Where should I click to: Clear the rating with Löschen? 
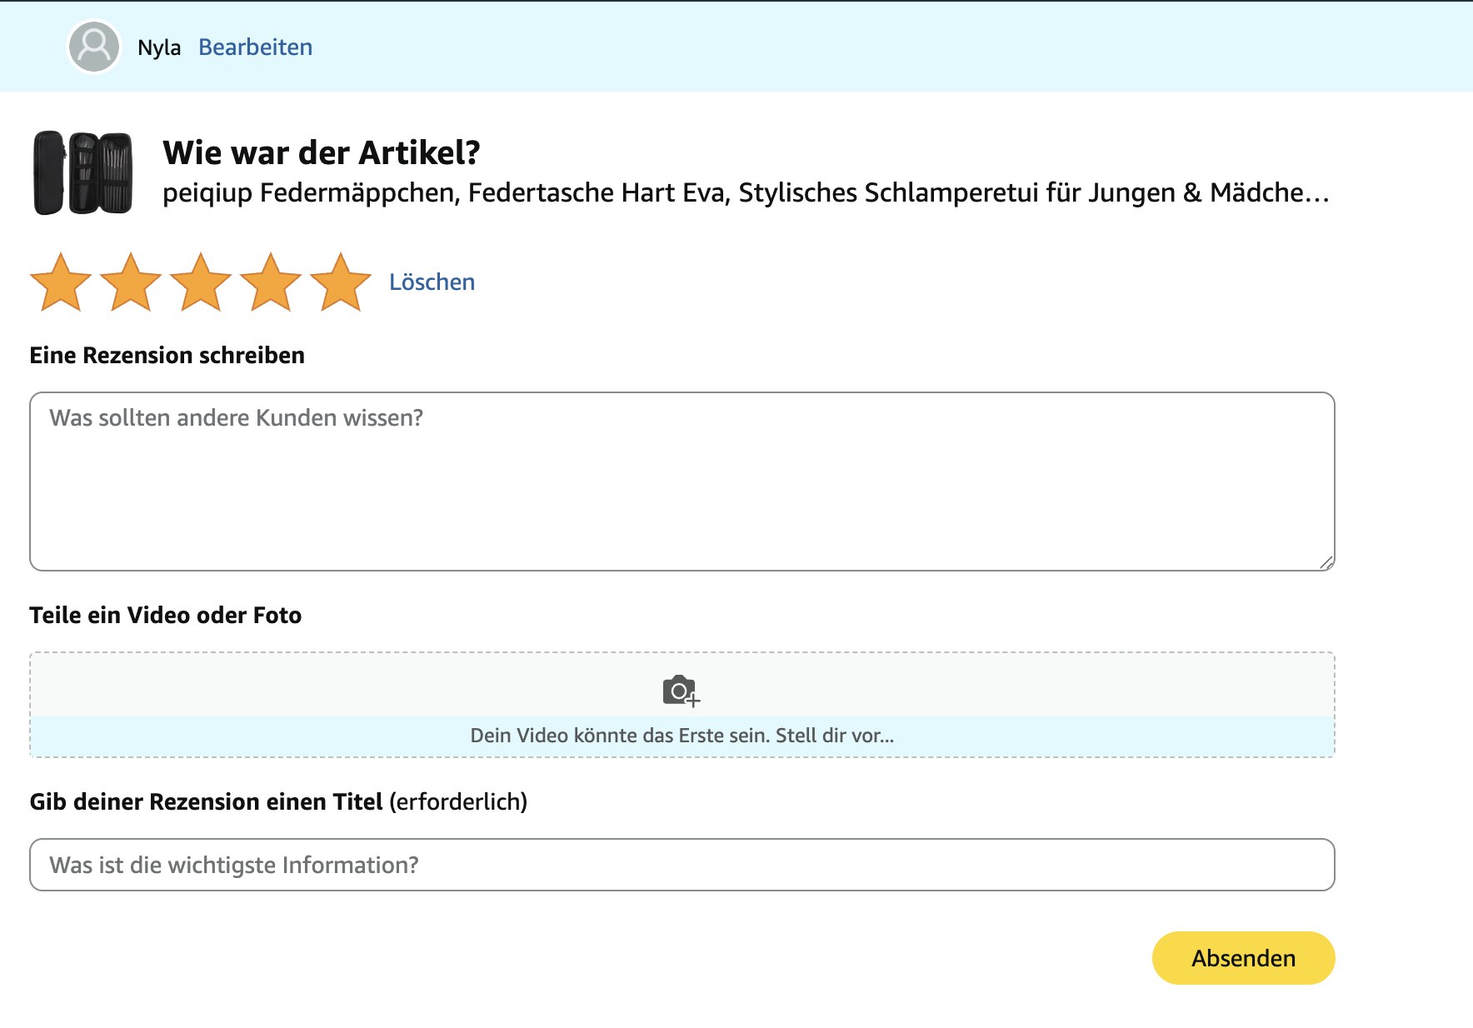[432, 282]
